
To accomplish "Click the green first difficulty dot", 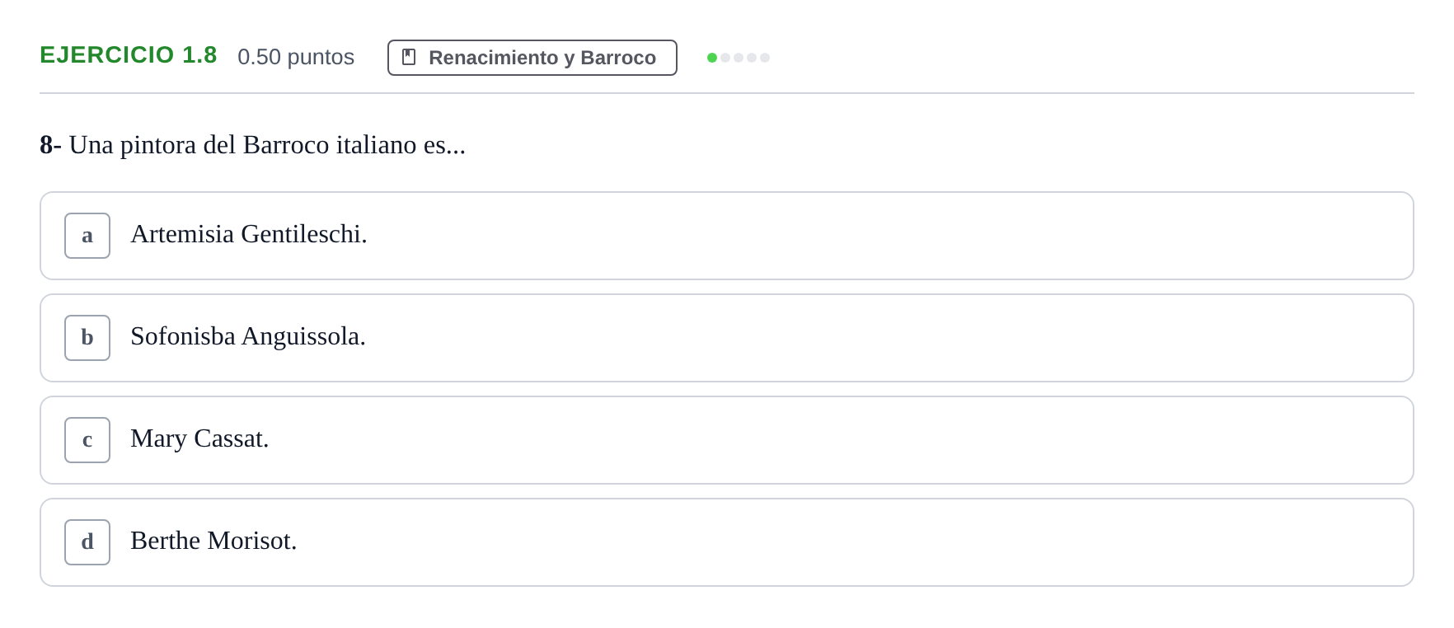I will [x=712, y=58].
